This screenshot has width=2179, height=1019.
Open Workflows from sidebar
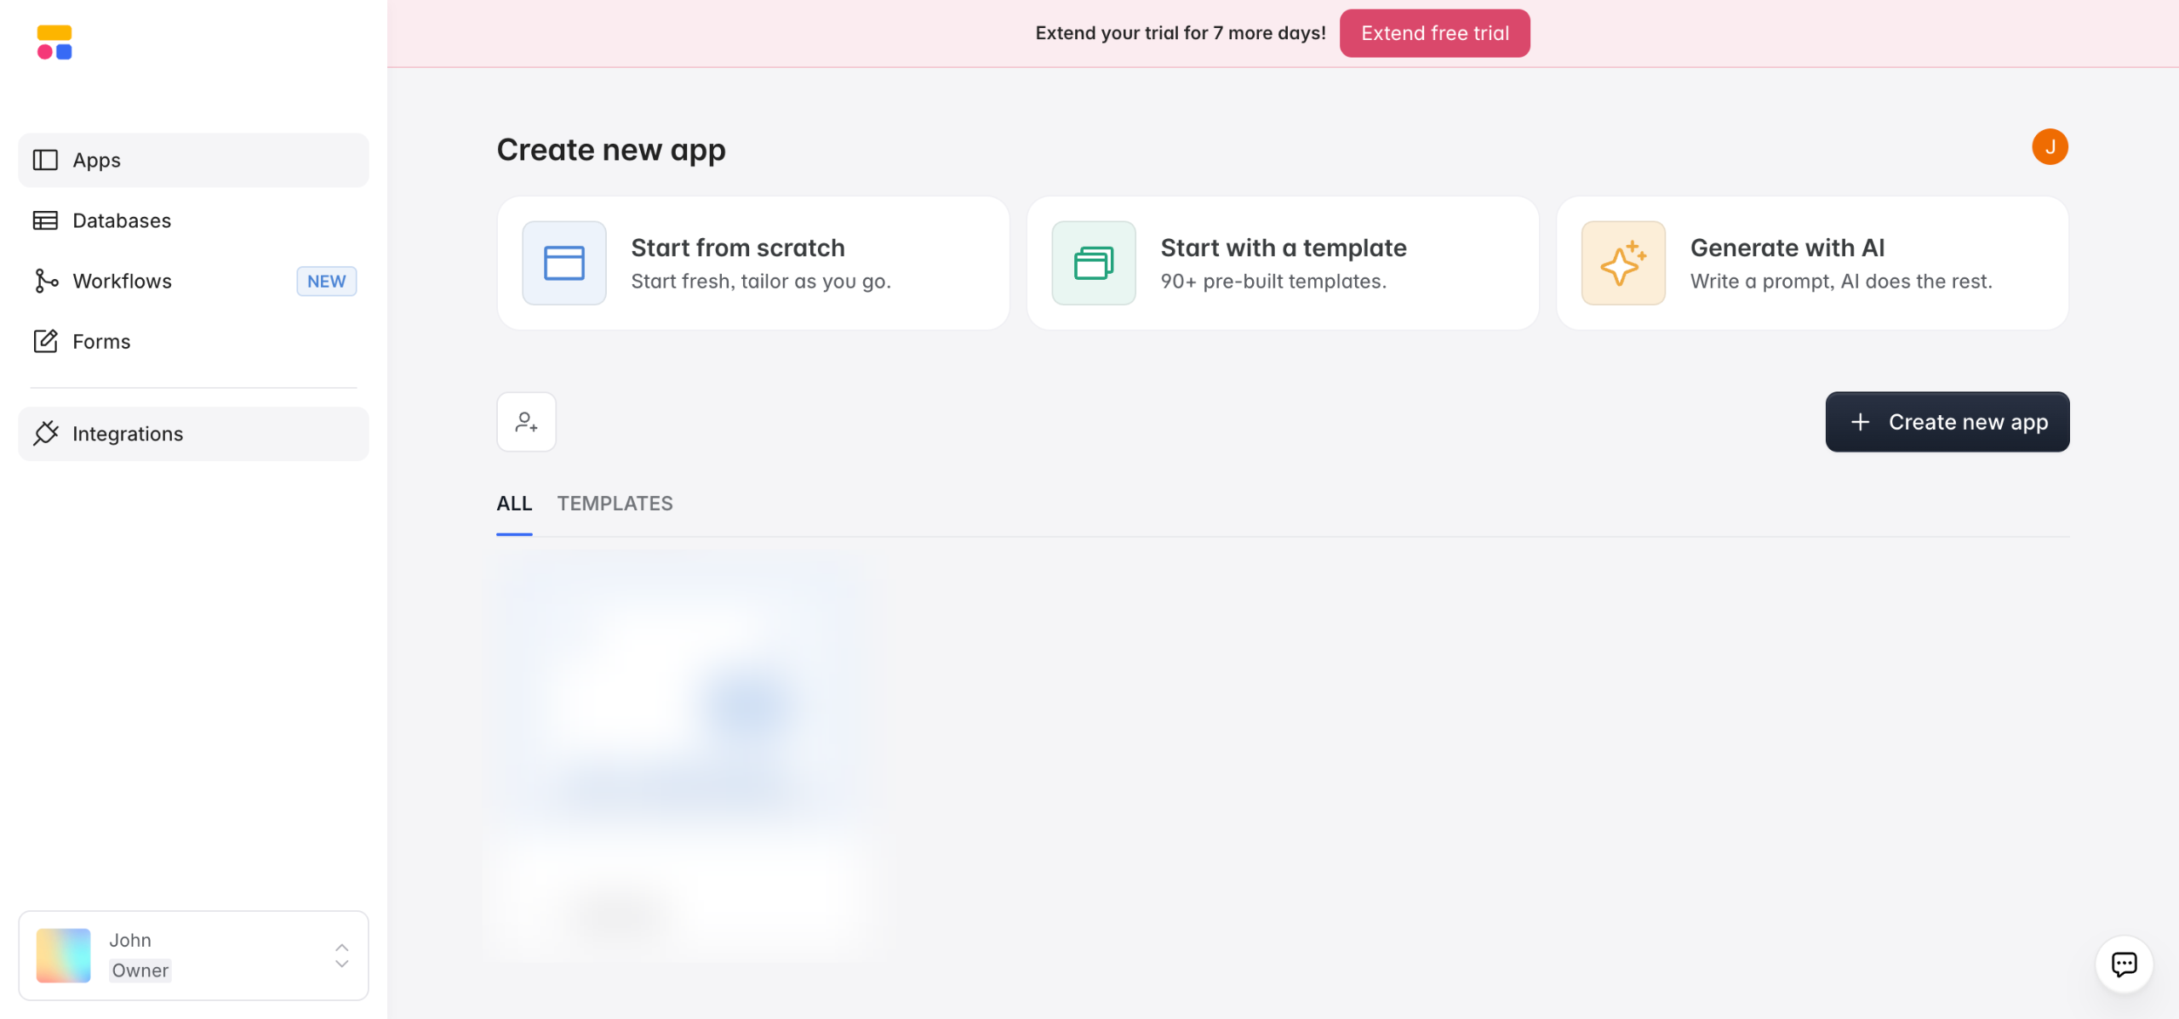[x=122, y=281]
